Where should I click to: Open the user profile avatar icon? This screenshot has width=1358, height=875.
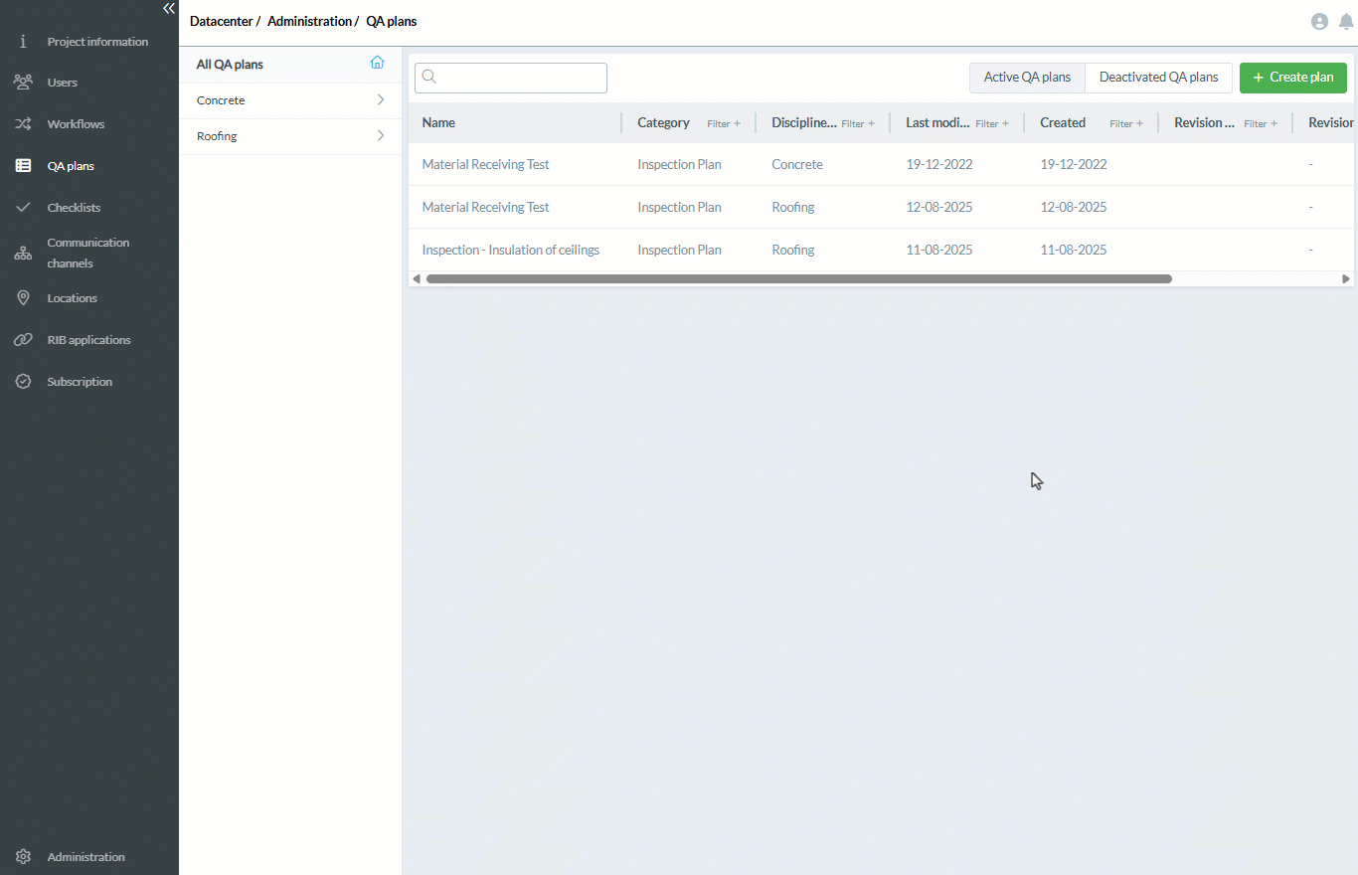click(1319, 22)
